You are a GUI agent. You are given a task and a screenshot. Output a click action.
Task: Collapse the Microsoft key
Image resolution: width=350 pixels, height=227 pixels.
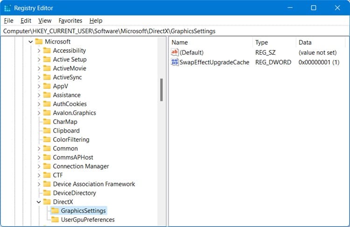point(31,42)
